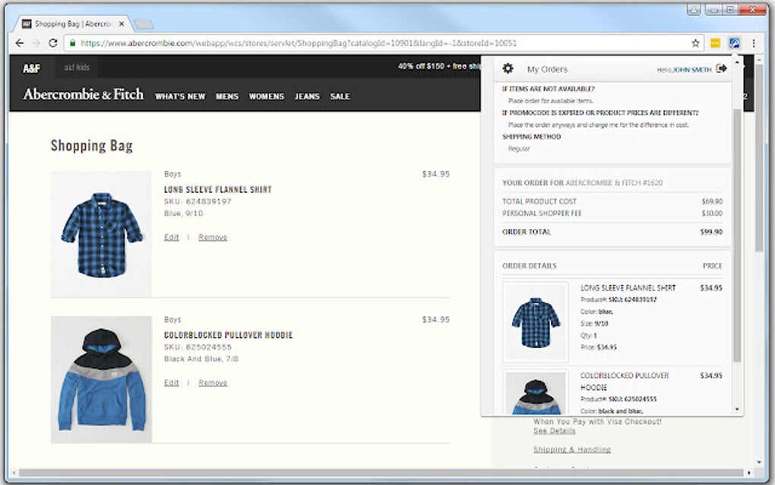Open the My Orders settings gear icon
This screenshot has height=485, width=775.
[x=508, y=68]
